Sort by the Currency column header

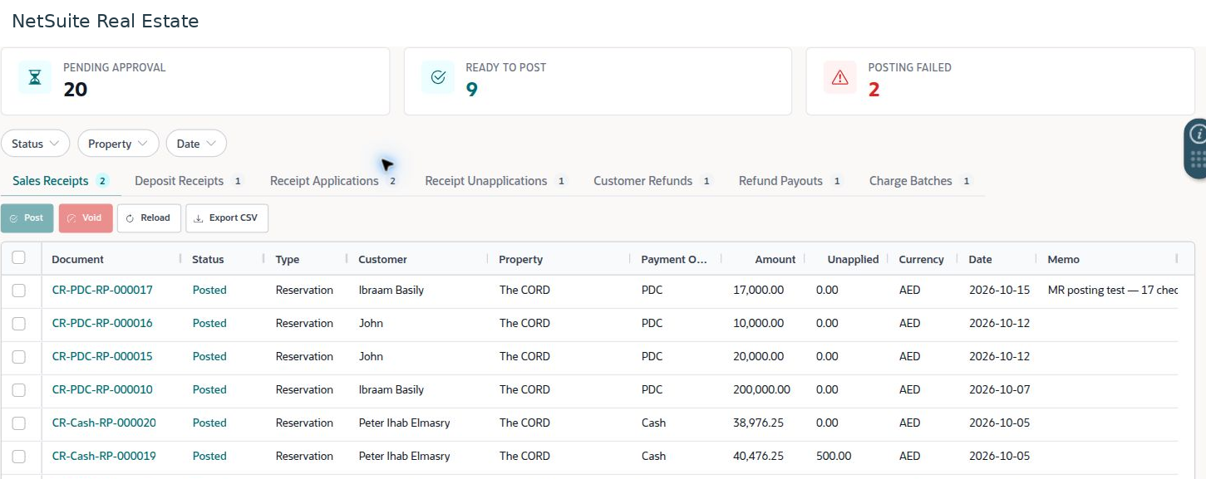(921, 260)
